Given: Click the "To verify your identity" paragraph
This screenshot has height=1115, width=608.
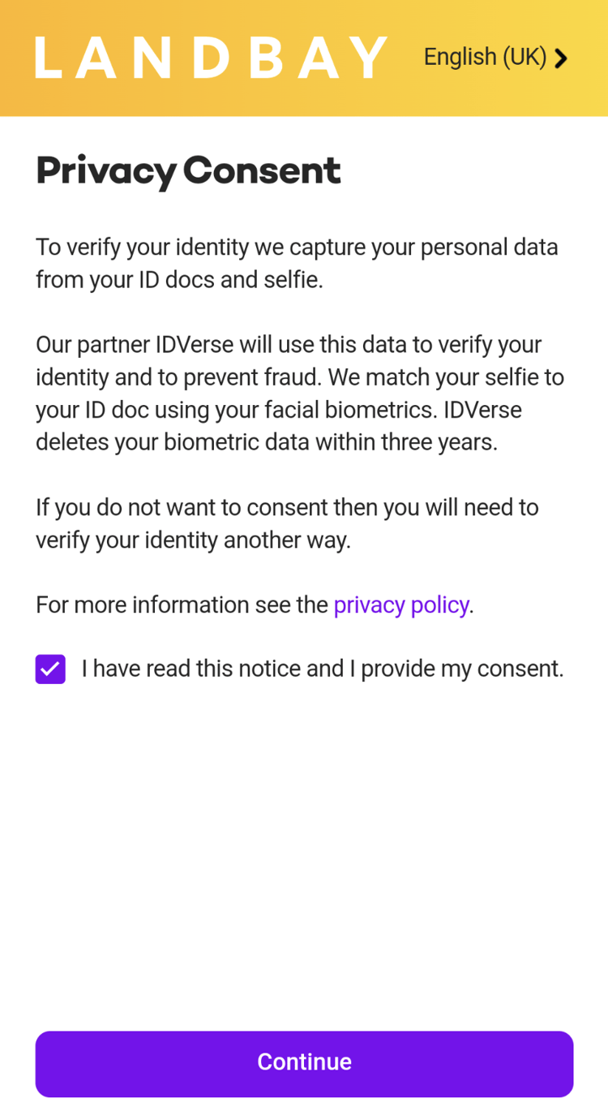Looking at the screenshot, I should [x=297, y=263].
